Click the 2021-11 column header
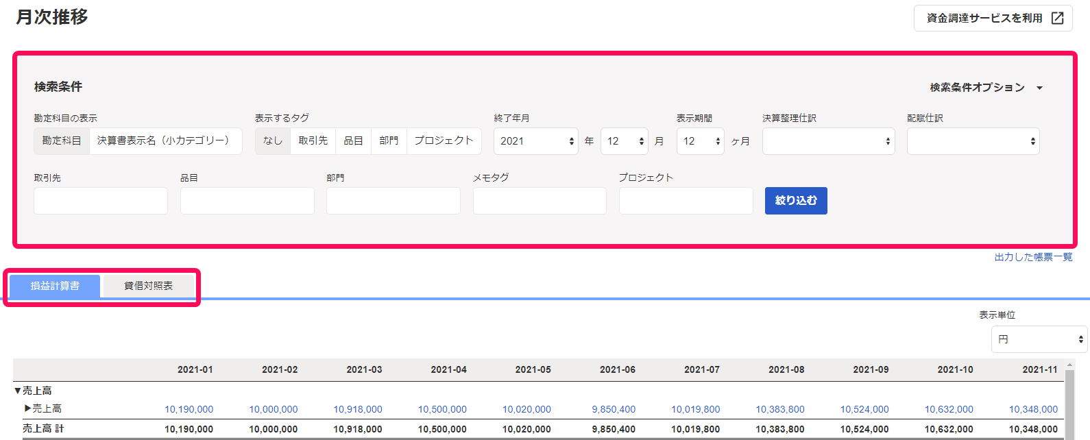The height and width of the screenshot is (440, 1090). [1040, 369]
